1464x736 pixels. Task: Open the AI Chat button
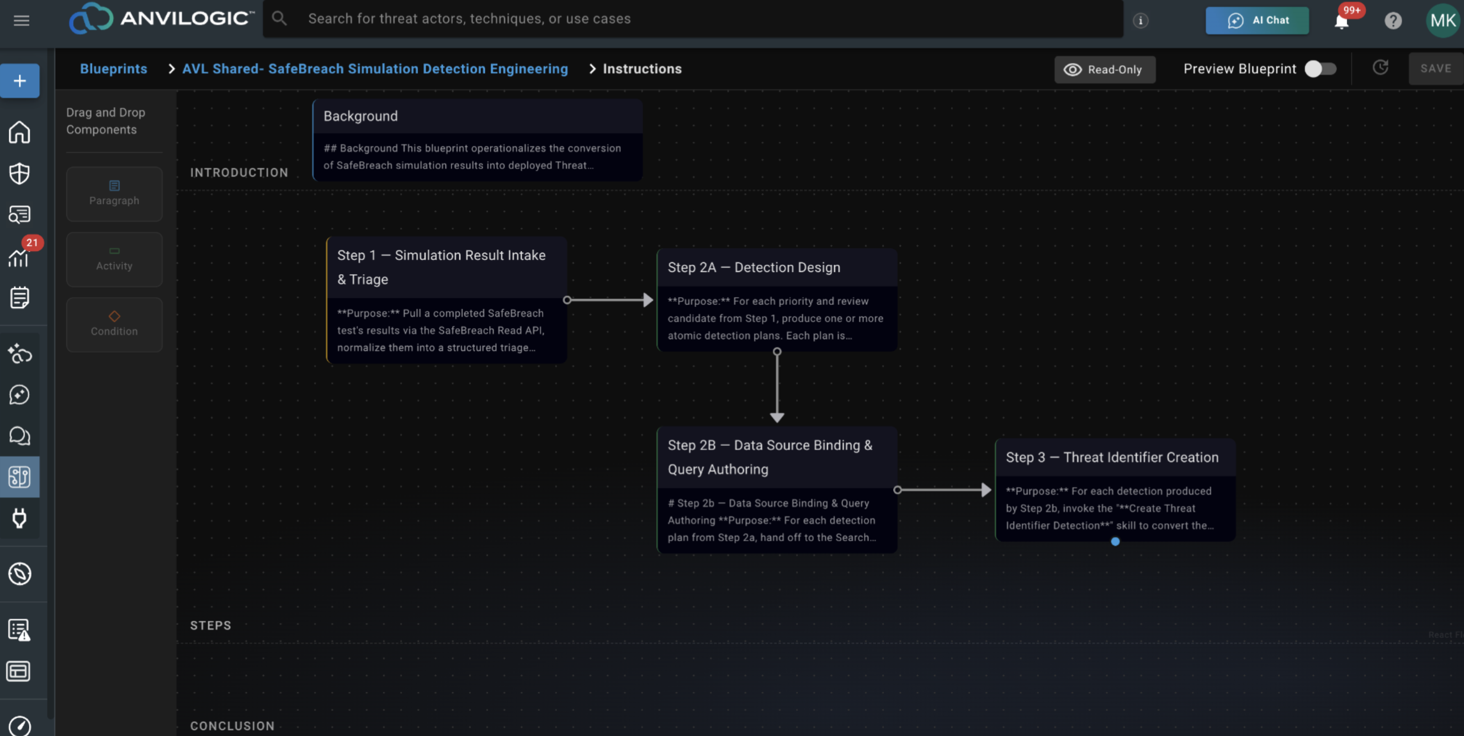click(x=1257, y=20)
